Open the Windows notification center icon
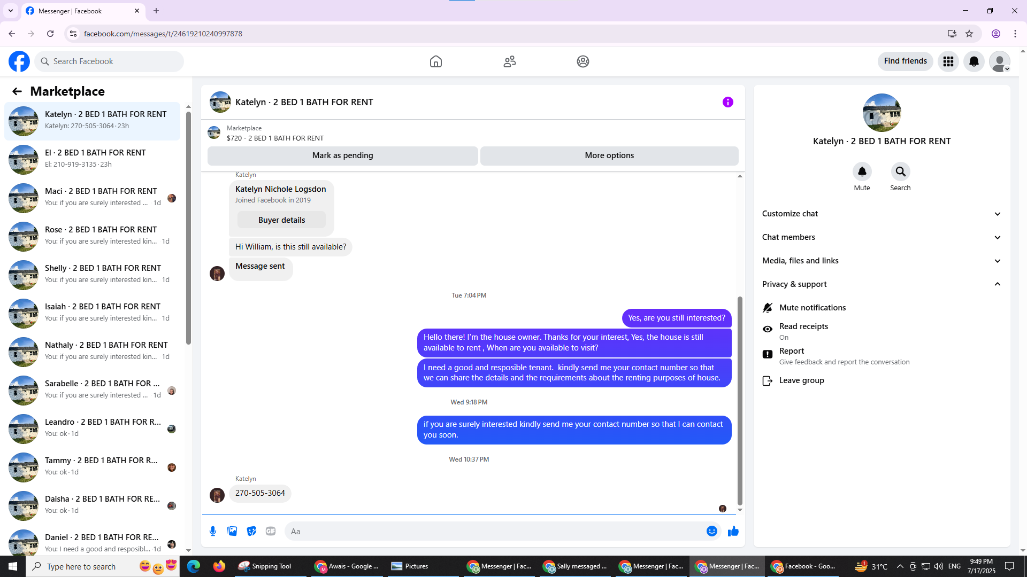 1009,566
